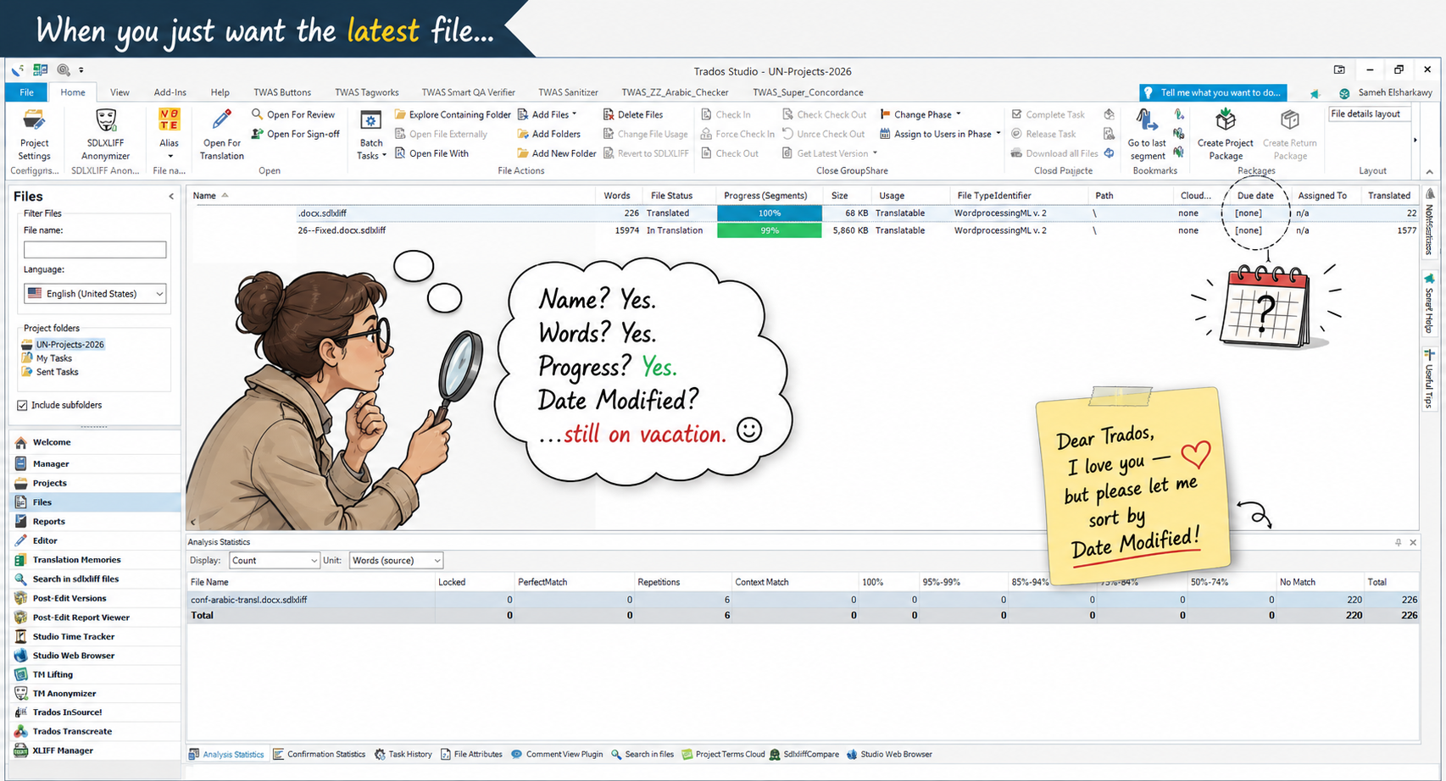1446x781 pixels.
Task: Sort files by the Name column header
Action: point(203,196)
